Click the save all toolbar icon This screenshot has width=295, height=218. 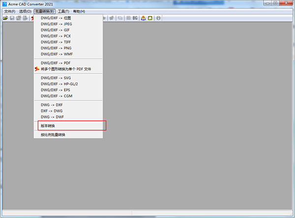19,18
